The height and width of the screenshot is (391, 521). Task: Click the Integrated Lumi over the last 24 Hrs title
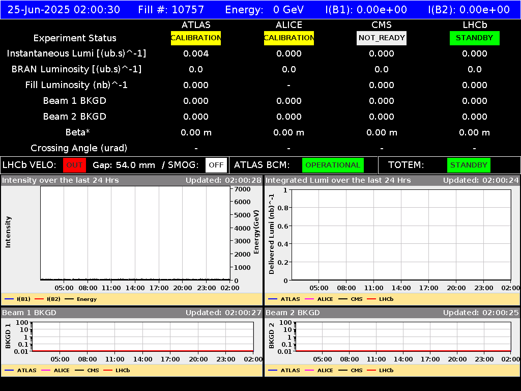pos(338,181)
